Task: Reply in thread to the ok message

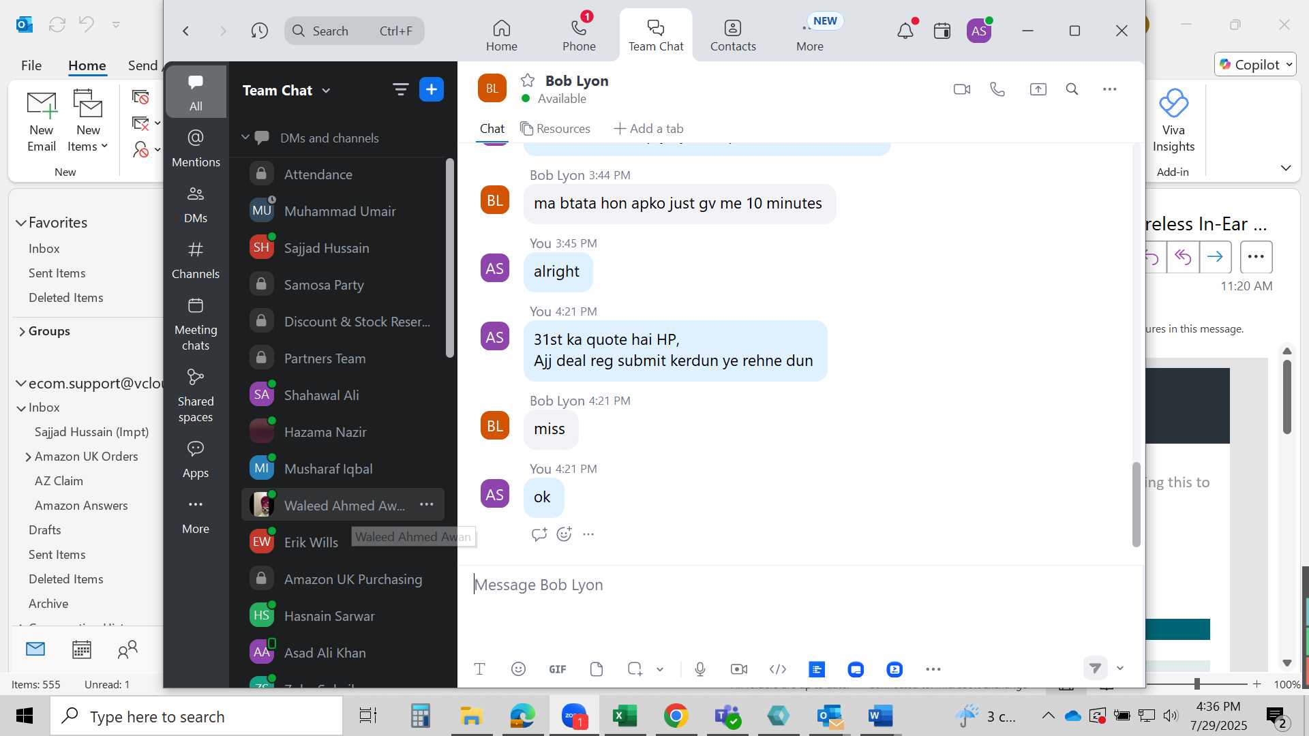Action: (539, 534)
